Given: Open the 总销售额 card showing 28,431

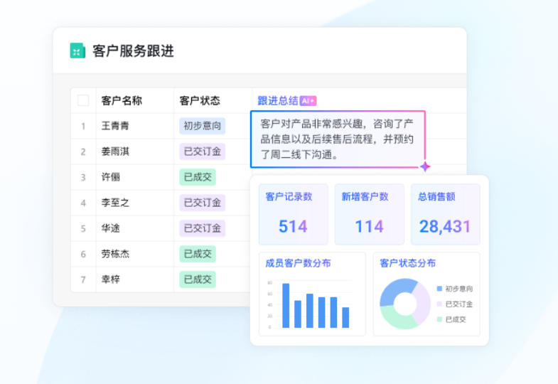Looking at the screenshot, I should (x=446, y=214).
